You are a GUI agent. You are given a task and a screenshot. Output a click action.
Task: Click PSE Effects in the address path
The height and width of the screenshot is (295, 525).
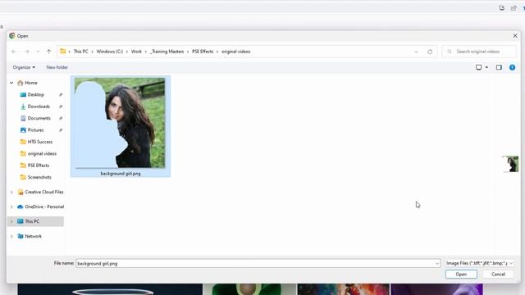click(203, 52)
